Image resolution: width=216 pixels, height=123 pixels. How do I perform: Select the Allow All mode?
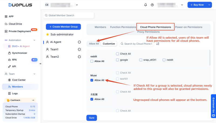point(94,44)
